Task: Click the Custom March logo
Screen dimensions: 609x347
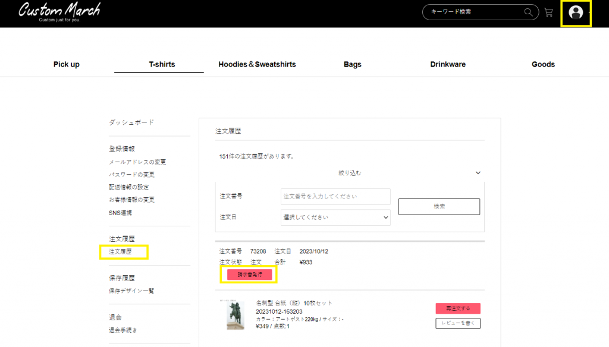Action: point(59,12)
